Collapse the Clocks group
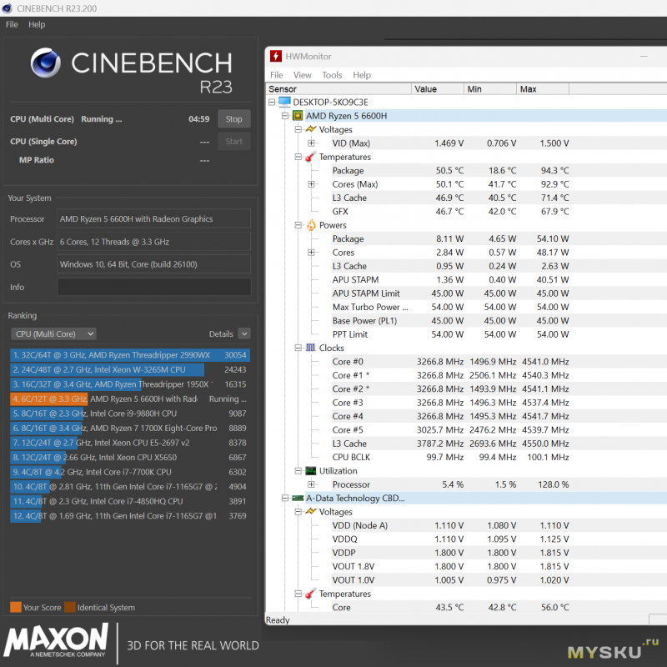This screenshot has height=667, width=667. (298, 348)
